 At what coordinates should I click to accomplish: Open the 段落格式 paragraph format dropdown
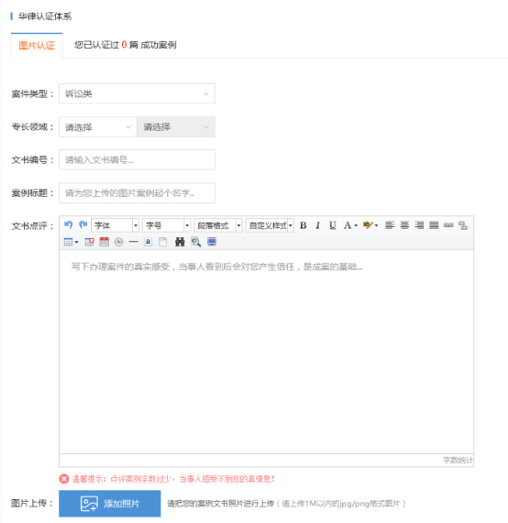pyautogui.click(x=218, y=225)
